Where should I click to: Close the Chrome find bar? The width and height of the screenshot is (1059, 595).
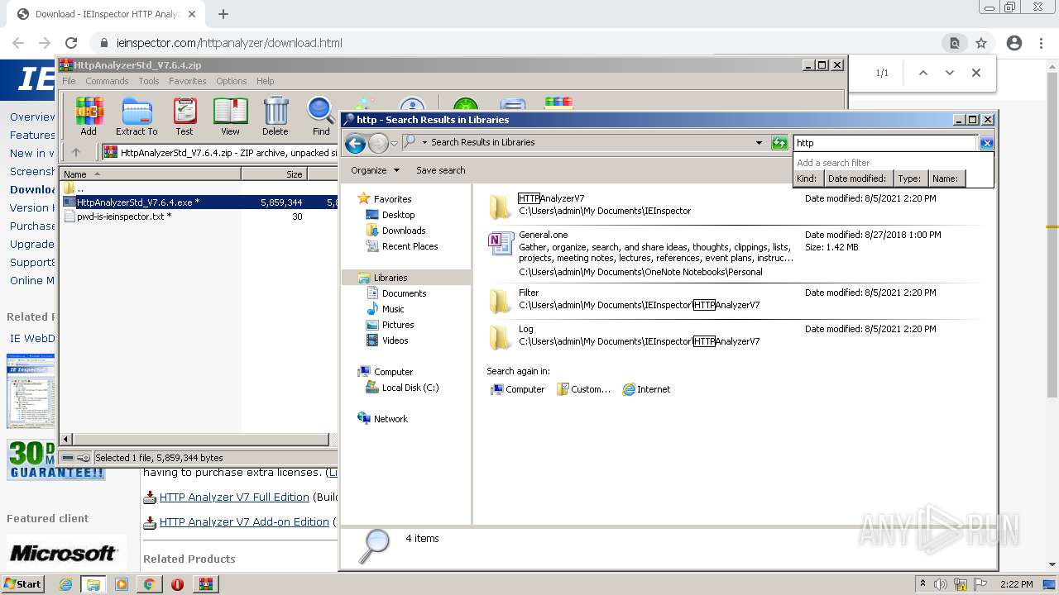(976, 73)
